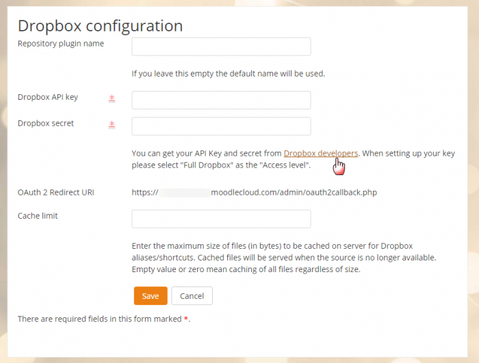Click the default name hint text
The height and width of the screenshot is (363, 479).
coord(228,73)
